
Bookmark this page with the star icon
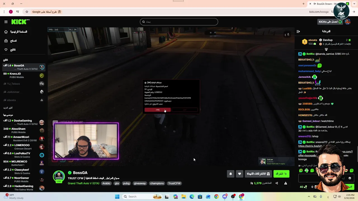click(27, 12)
